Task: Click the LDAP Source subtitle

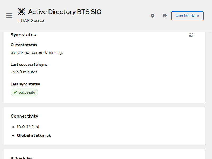Action: click(x=31, y=21)
